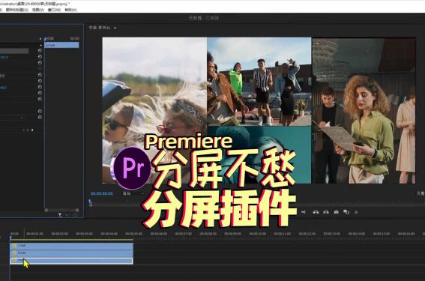Screen dimensions: 425x281
Task: Click the filter funnel icon under Effect Controls
Action: click(x=60, y=215)
